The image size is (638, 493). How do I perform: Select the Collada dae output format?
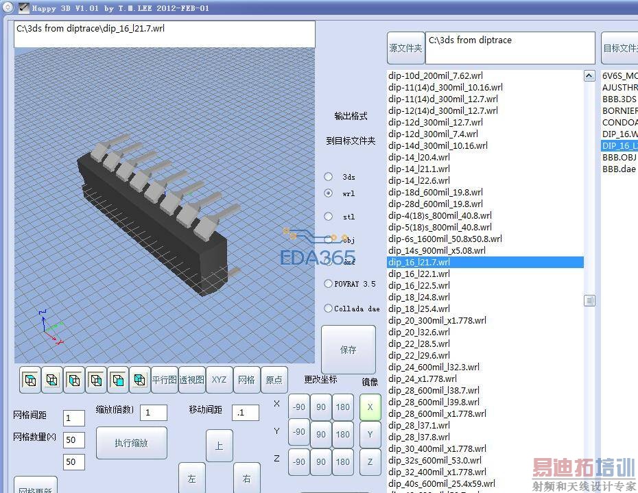329,309
